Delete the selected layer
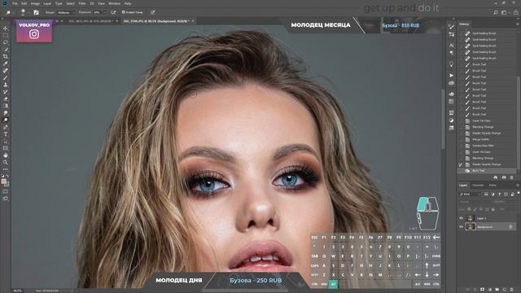The image size is (521, 293). 512,290
